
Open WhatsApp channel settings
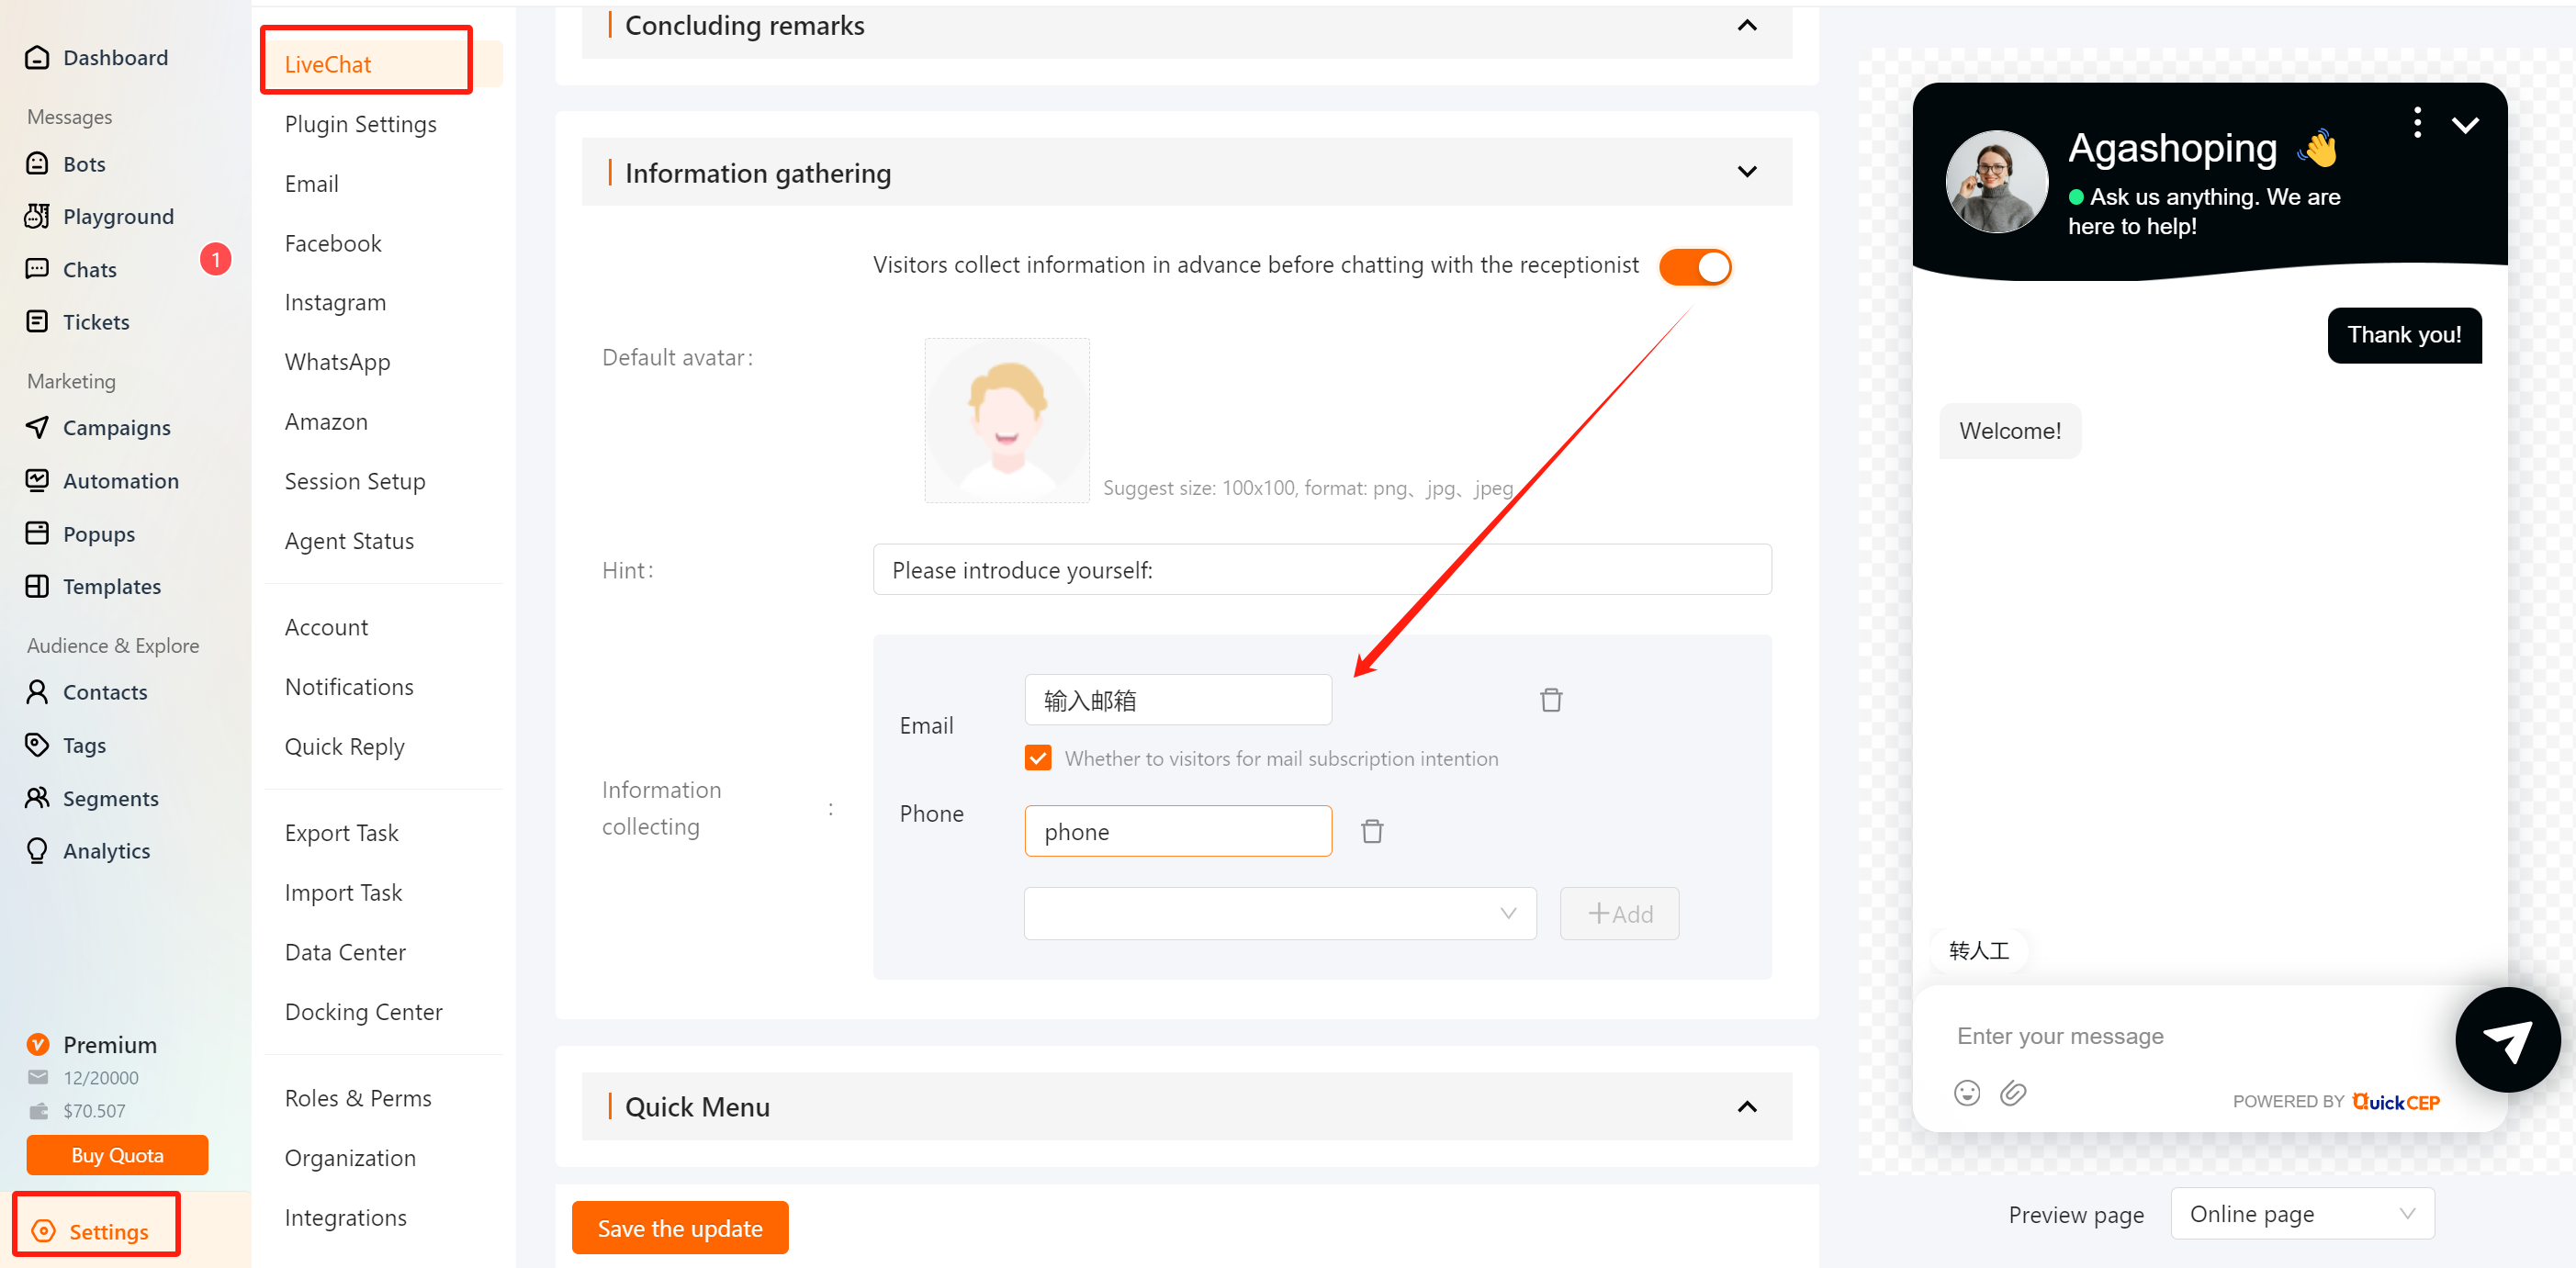[x=337, y=362]
